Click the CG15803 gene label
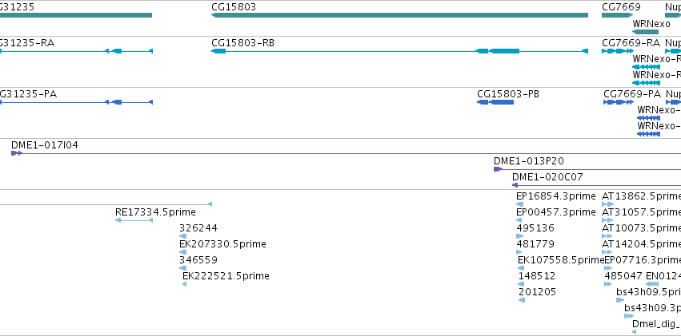This screenshot has width=681, height=336. tap(234, 7)
